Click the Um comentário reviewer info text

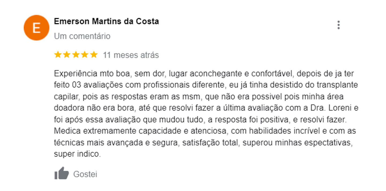82,36
